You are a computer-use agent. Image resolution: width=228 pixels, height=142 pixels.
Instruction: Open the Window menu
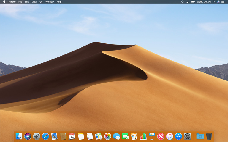[50, 2]
